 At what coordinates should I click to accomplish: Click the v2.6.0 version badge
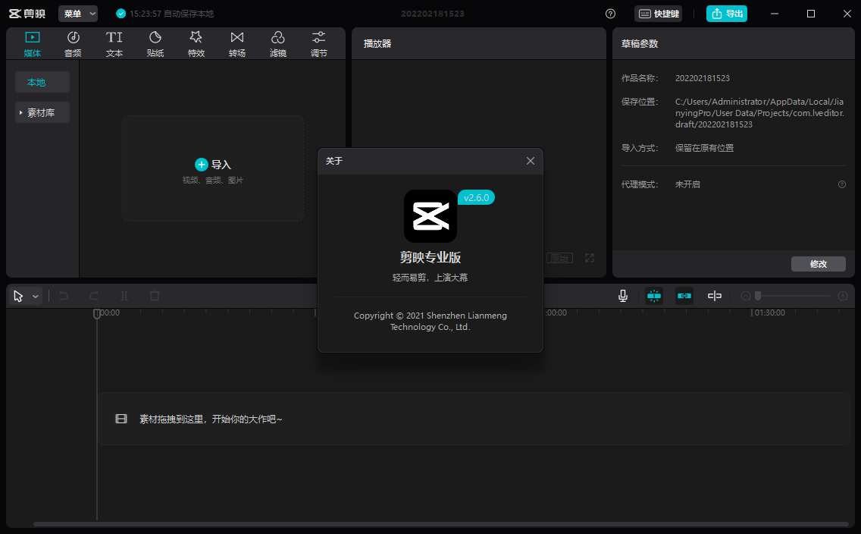476,197
